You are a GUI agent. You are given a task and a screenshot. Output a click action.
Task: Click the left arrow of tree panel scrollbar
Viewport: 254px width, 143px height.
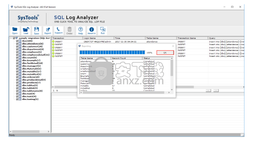coord(11,132)
